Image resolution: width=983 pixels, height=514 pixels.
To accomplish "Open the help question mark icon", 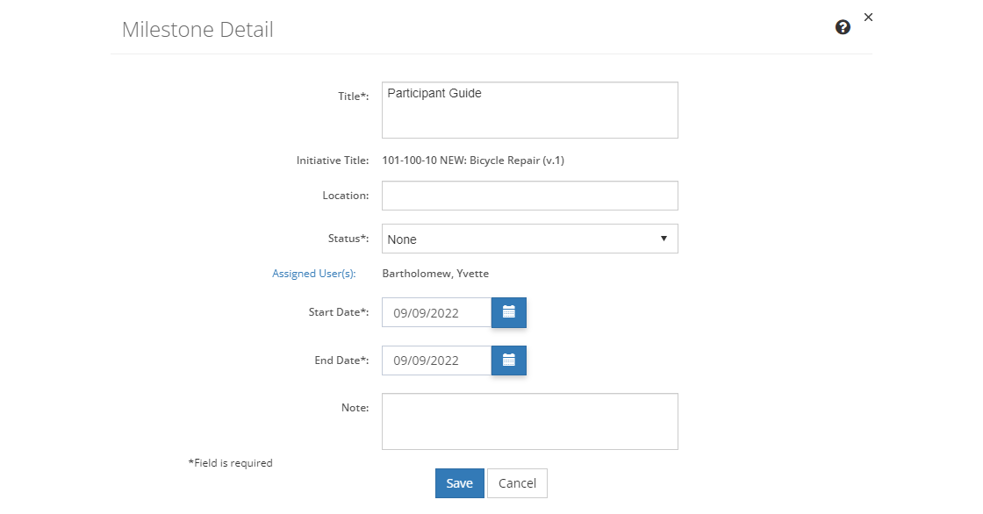I will point(843,27).
